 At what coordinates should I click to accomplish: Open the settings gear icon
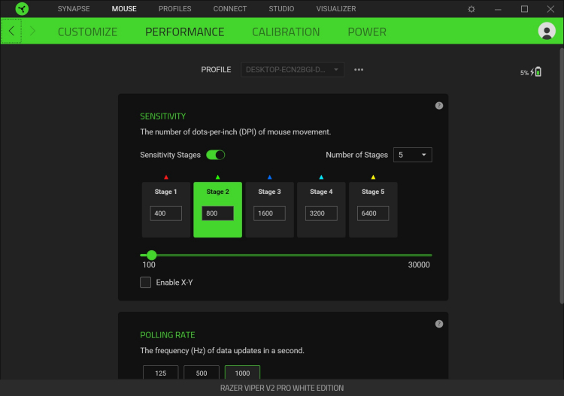click(472, 9)
